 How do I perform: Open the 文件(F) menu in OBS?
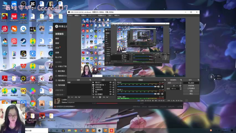coord(70,16)
